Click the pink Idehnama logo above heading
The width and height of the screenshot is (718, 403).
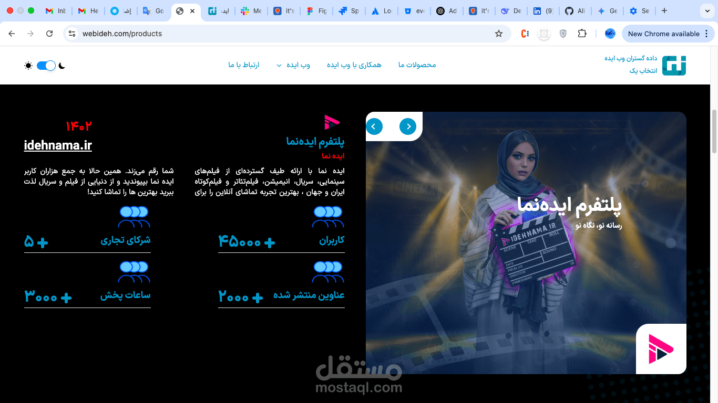point(332,123)
